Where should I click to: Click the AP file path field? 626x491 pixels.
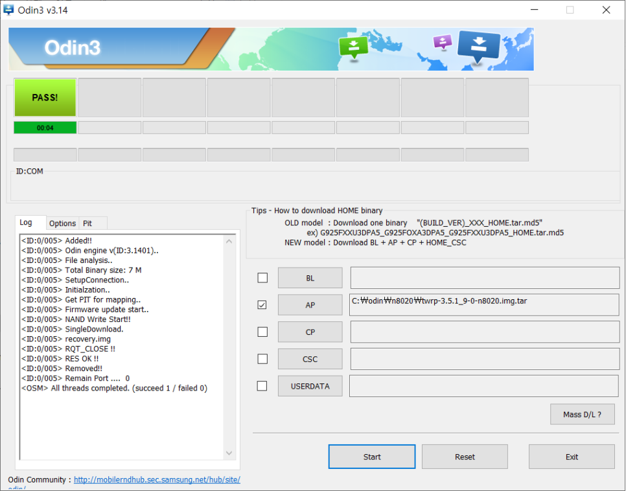tap(484, 305)
